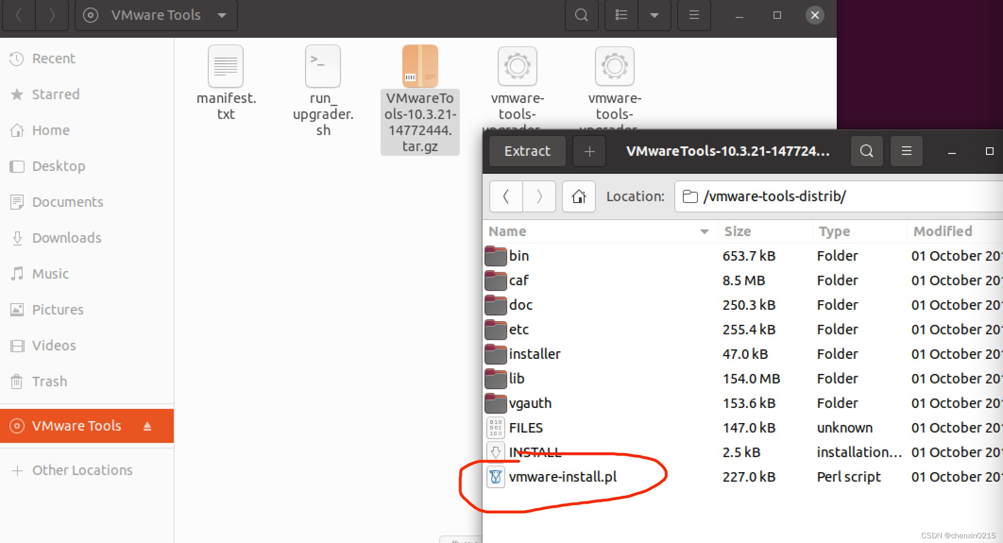Open the Files hamburger menu
Screen dimensions: 1003x543
(694, 15)
